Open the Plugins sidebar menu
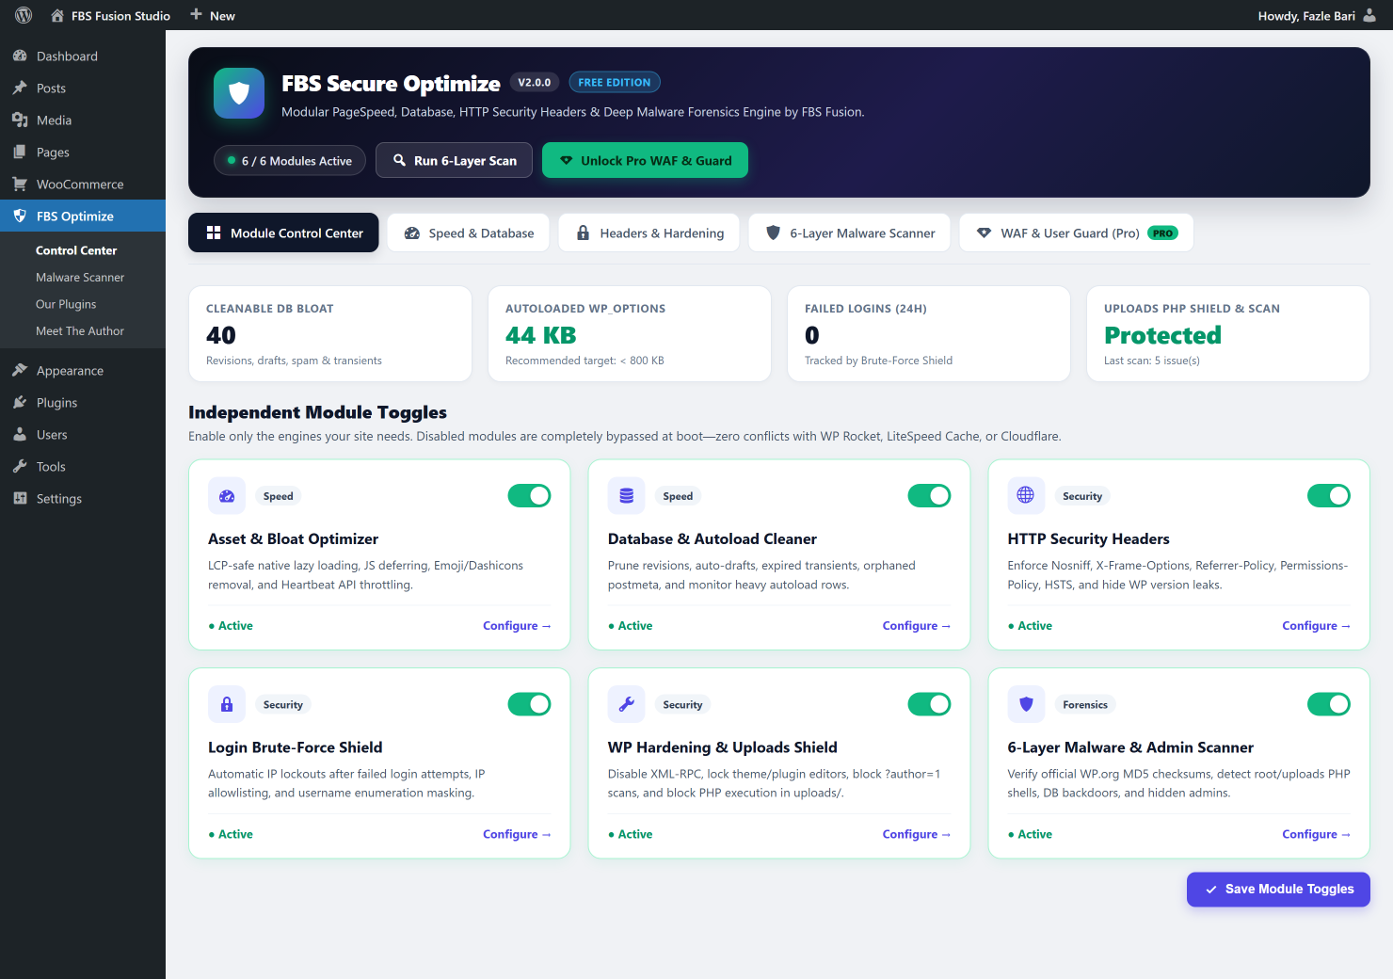 (x=83, y=403)
